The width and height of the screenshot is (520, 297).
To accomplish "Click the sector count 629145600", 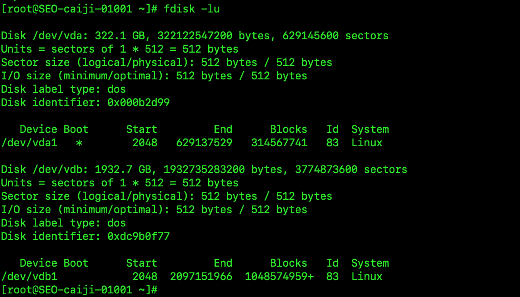I will tap(310, 36).
